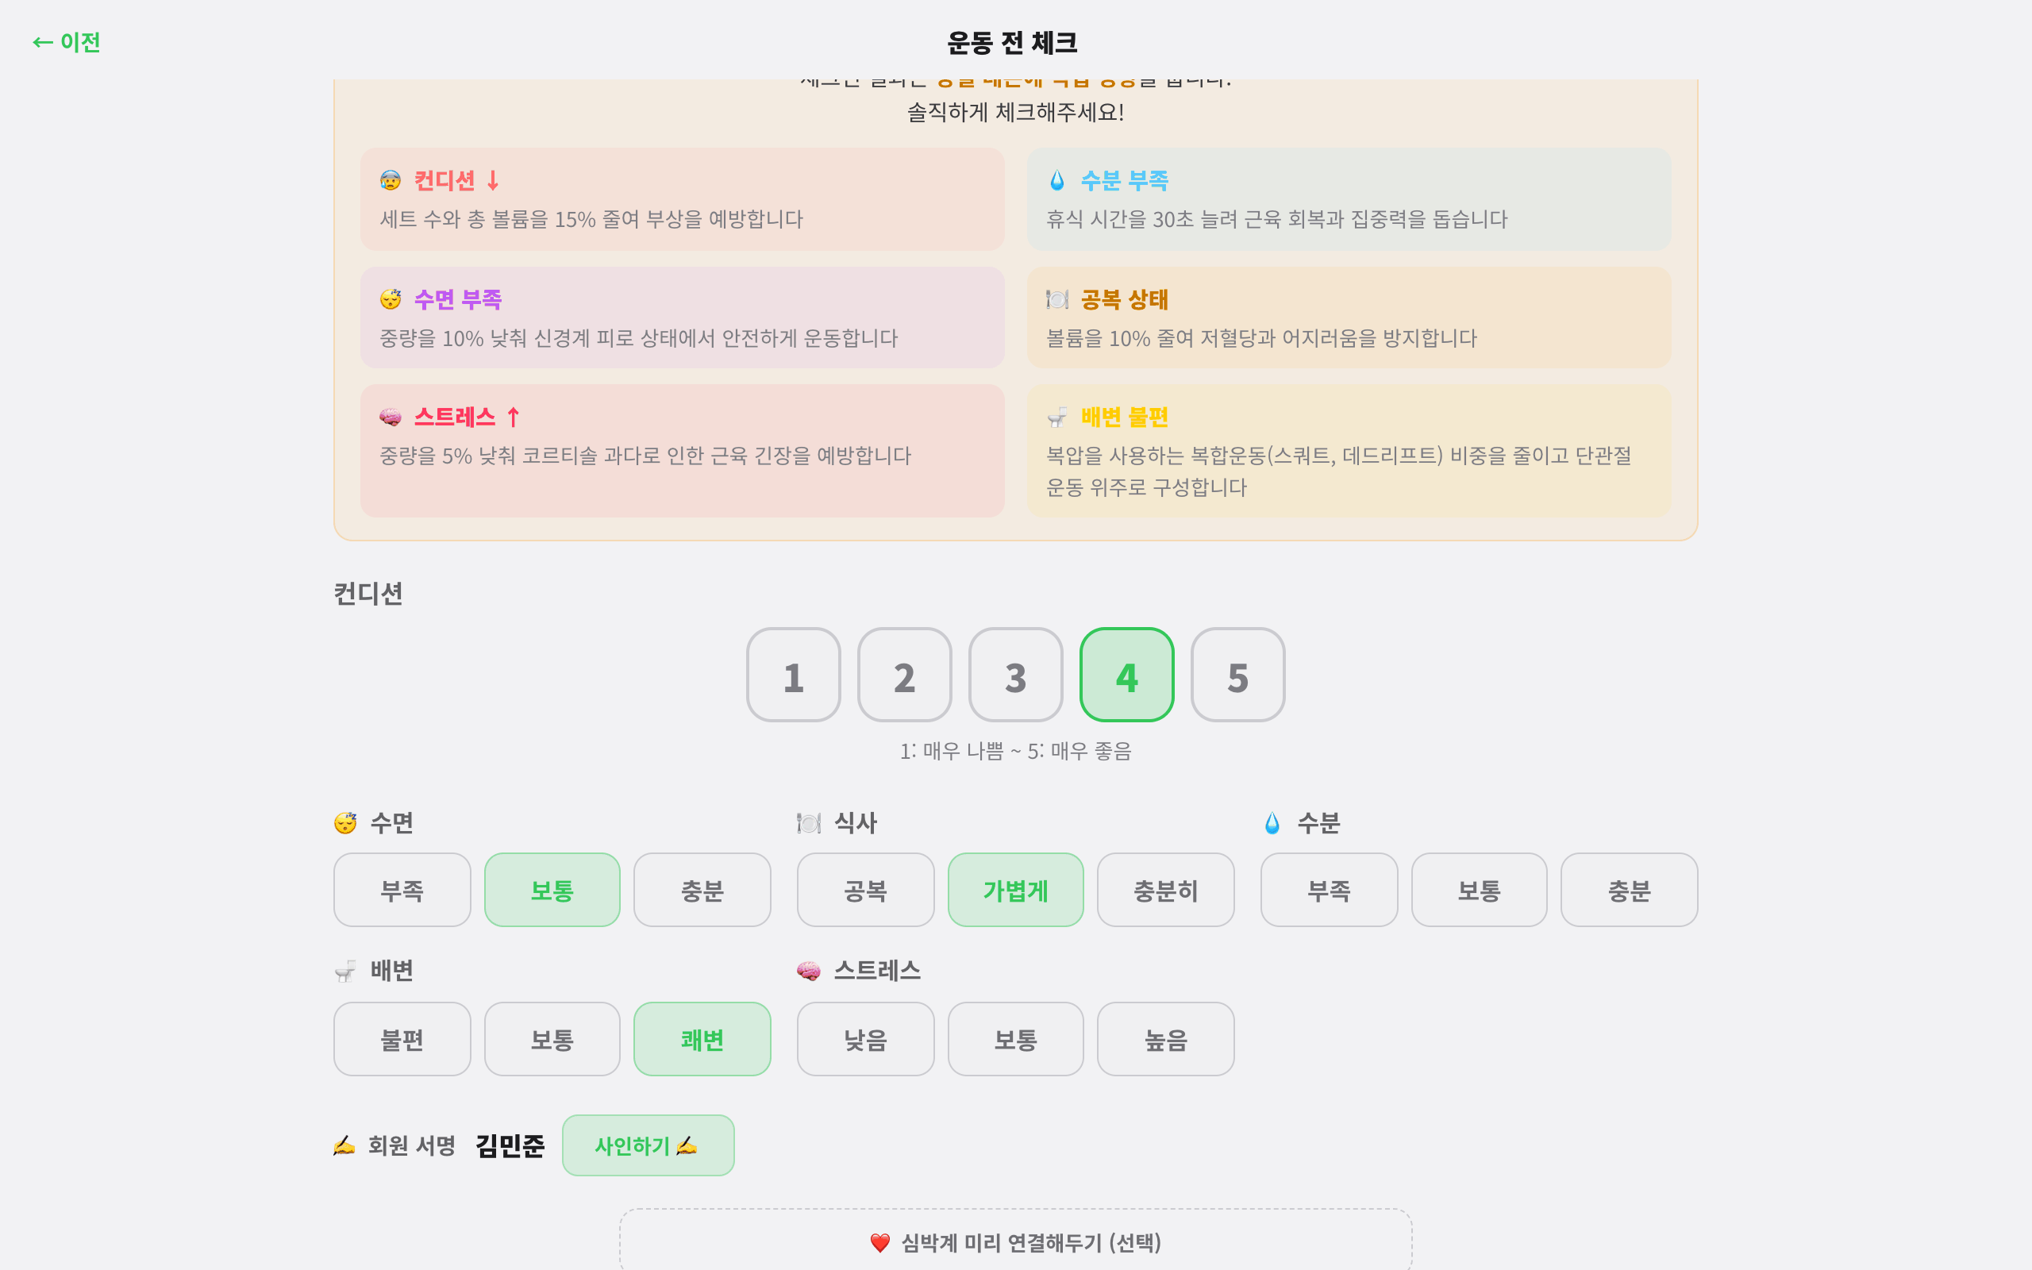Set 수분 to 보통
Screen dimensions: 2032x1270
point(1480,891)
